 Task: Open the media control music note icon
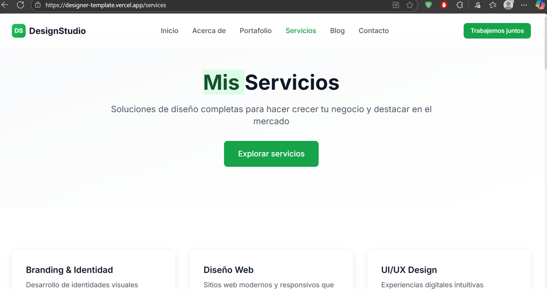click(x=477, y=5)
